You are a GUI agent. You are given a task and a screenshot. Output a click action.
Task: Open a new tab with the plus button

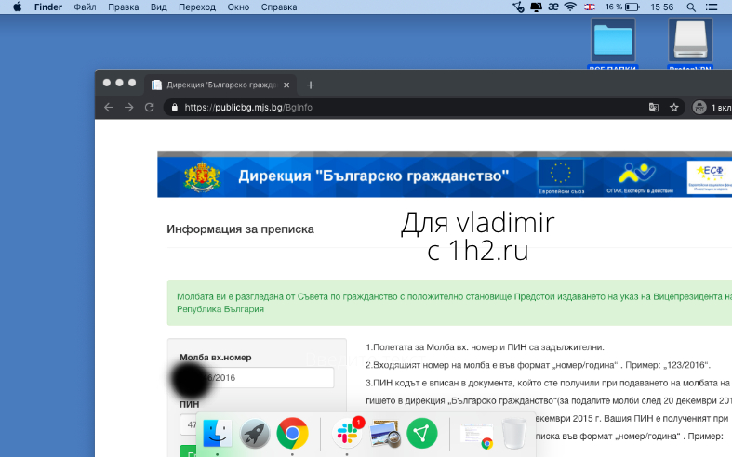coord(311,85)
